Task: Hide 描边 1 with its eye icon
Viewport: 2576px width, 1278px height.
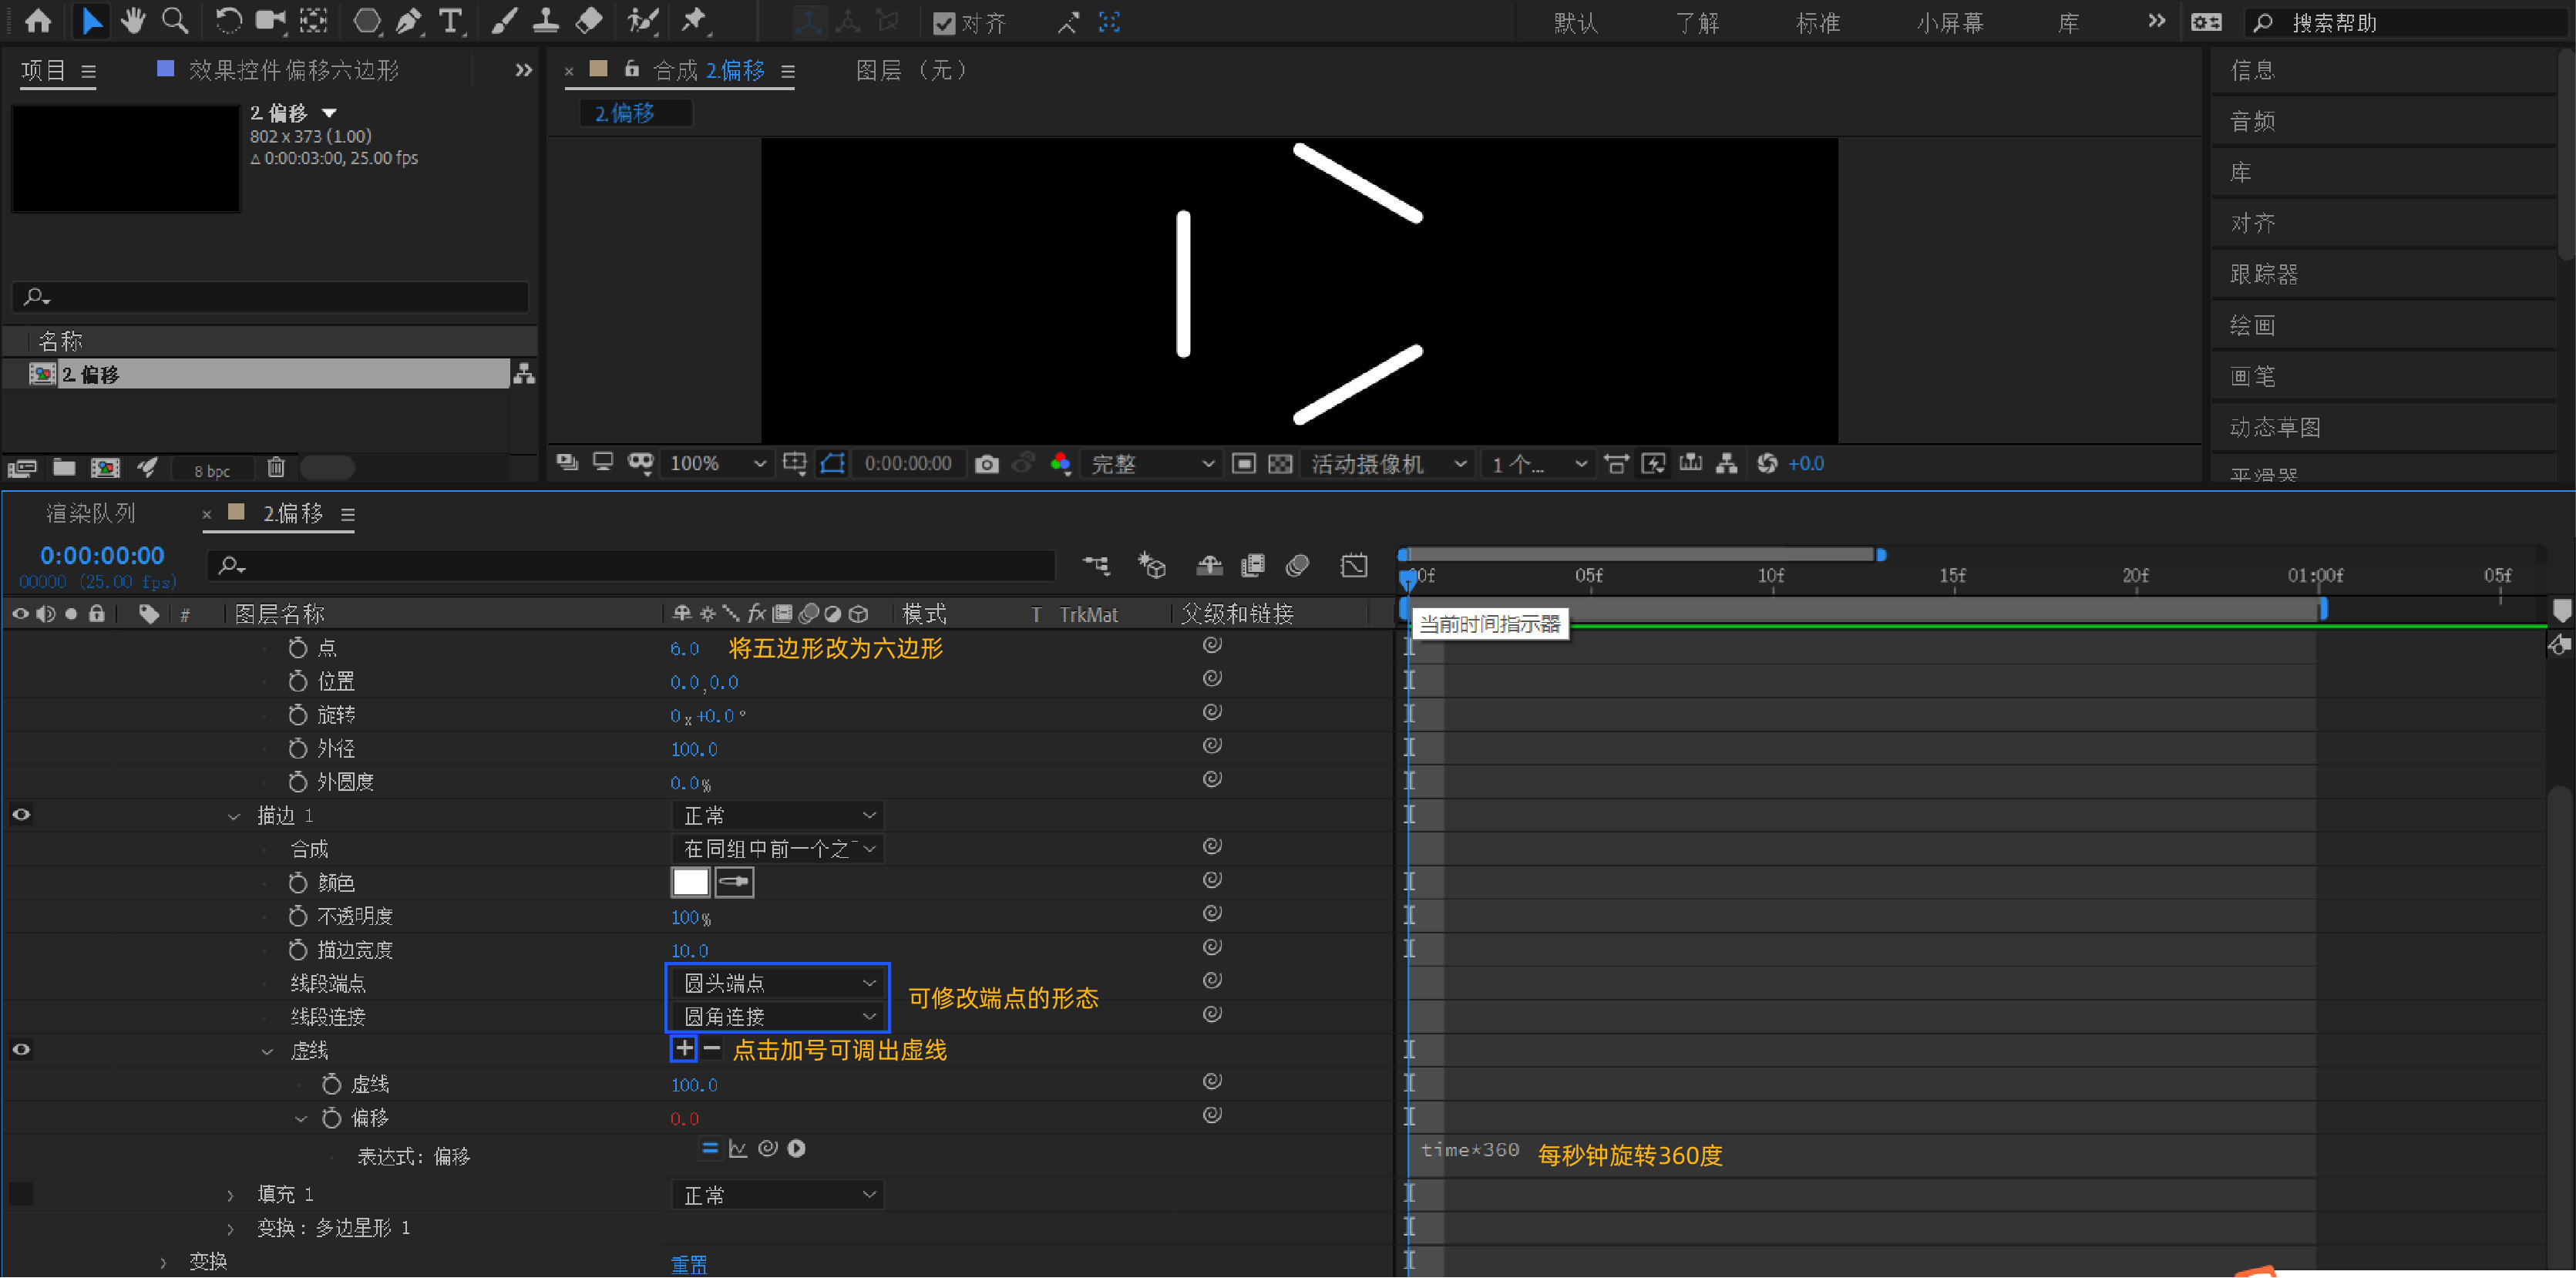Action: tap(21, 815)
